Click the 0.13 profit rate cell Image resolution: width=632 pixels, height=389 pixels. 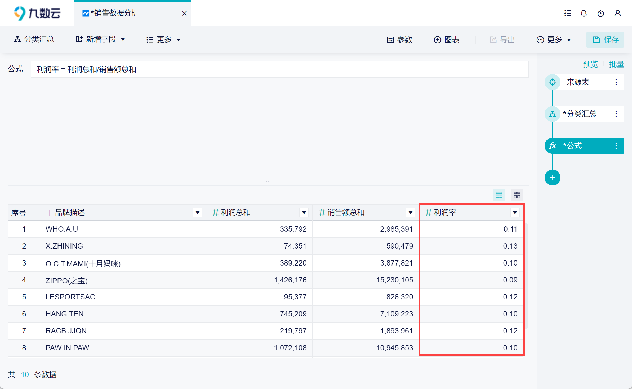(x=510, y=246)
